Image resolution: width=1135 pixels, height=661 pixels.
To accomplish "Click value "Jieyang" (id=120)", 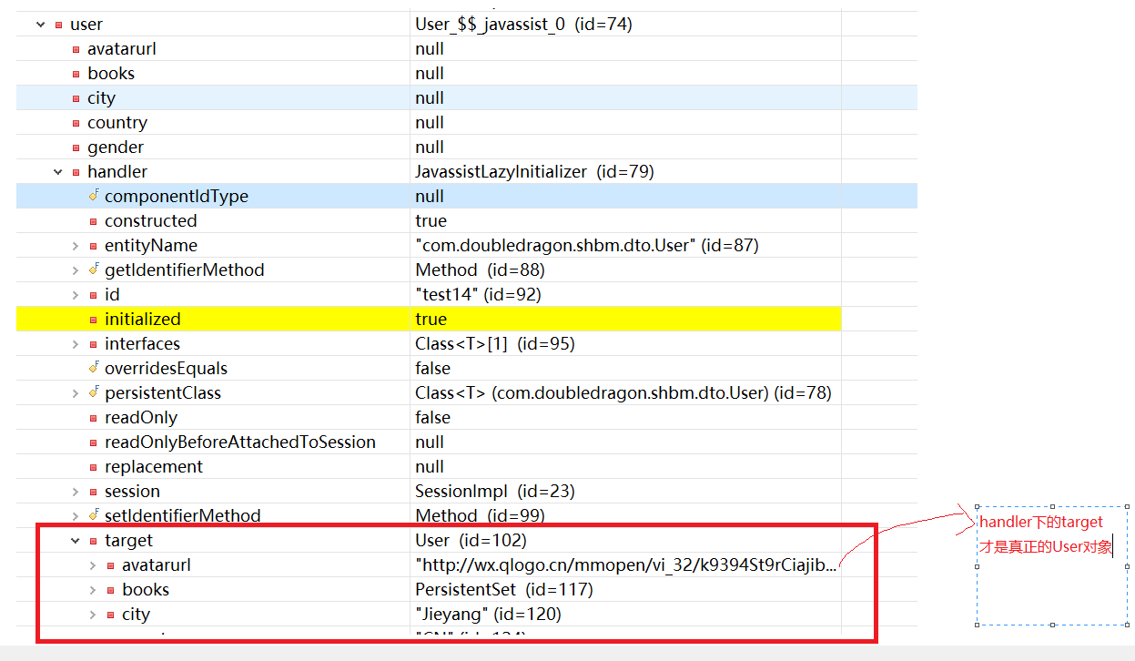I will tap(488, 614).
